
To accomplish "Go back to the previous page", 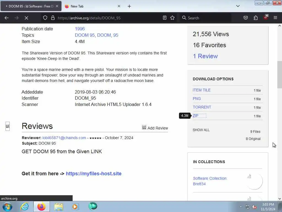I will [7, 18].
